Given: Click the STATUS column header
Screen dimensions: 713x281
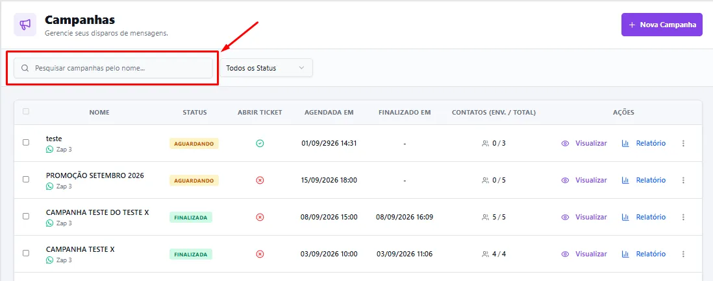Looking at the screenshot, I should 195,113.
